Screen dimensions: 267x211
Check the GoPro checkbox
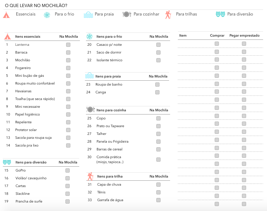[x=68, y=170]
